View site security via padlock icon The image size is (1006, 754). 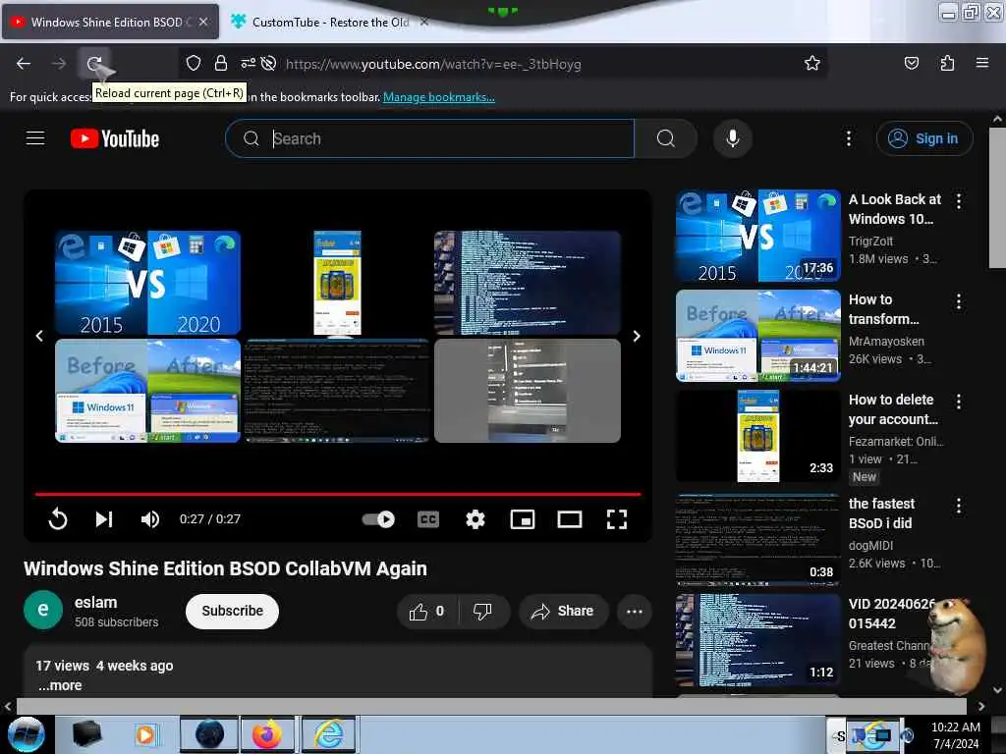coord(221,63)
